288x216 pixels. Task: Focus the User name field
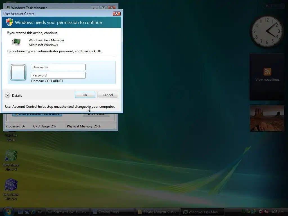tap(58, 67)
